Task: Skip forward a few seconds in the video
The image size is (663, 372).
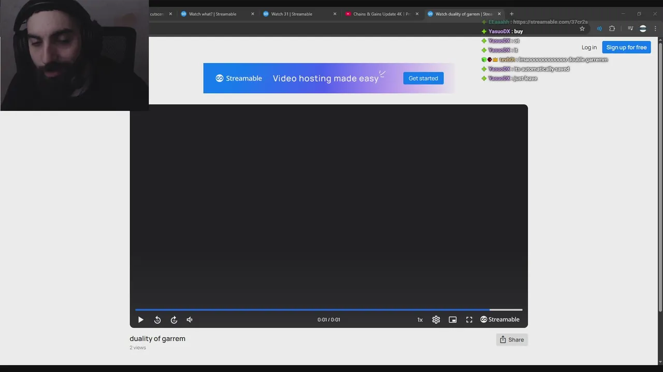Action: pos(174,320)
